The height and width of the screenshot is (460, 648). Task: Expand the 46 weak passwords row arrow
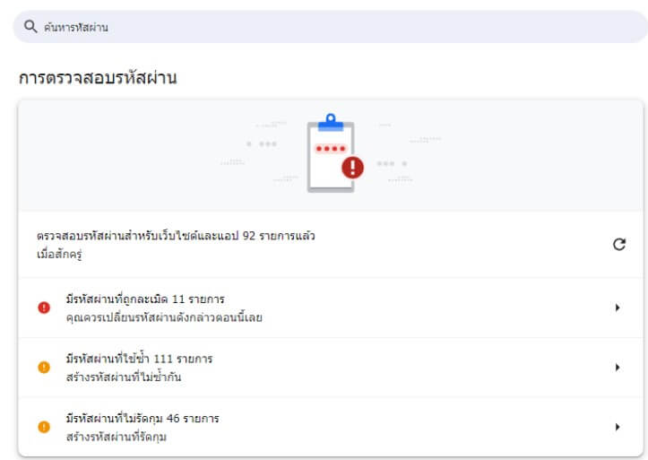(x=618, y=427)
